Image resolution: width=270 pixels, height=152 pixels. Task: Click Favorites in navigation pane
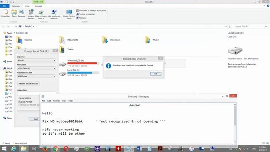[x=8, y=33]
